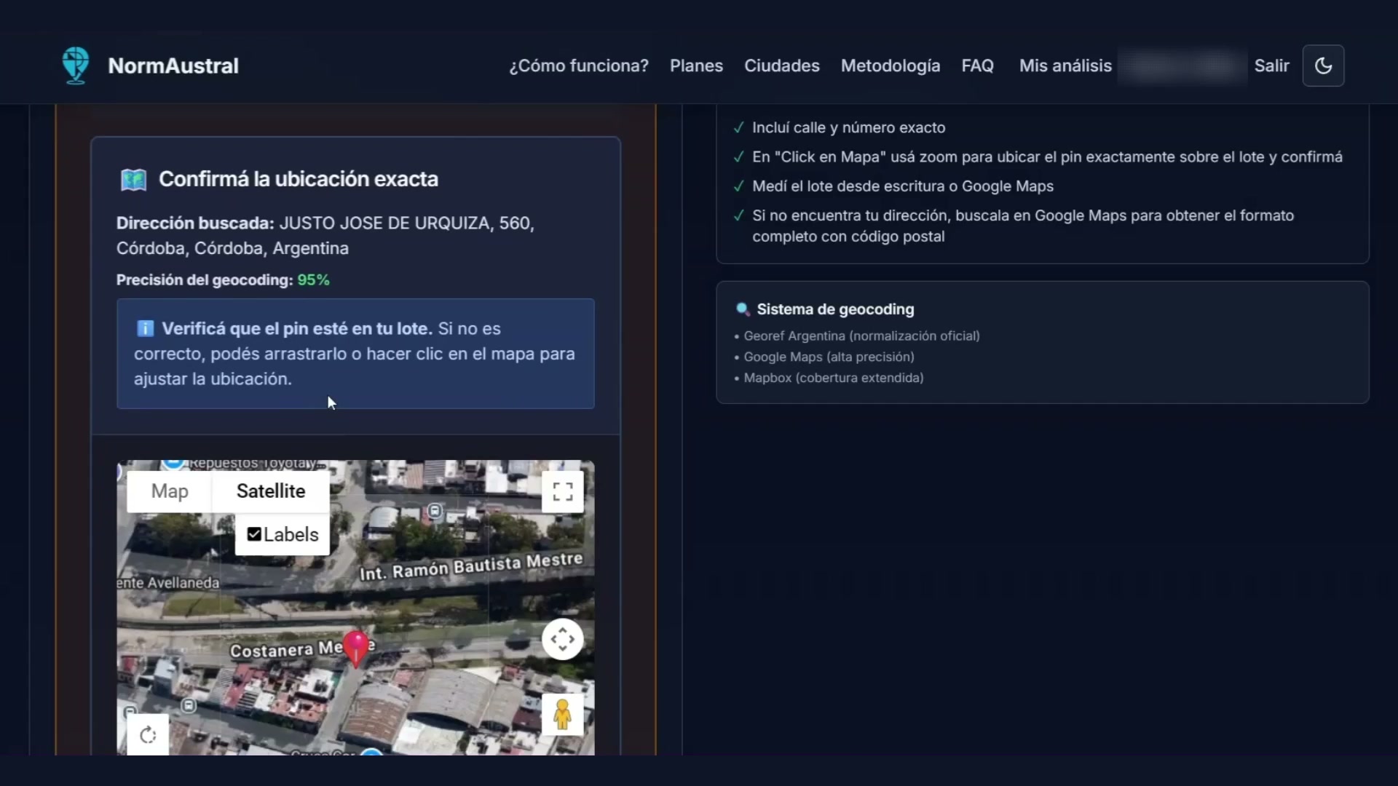Viewport: 1398px width, 786px height.
Task: Click the NormAustral logo icon
Action: pyautogui.click(x=75, y=65)
